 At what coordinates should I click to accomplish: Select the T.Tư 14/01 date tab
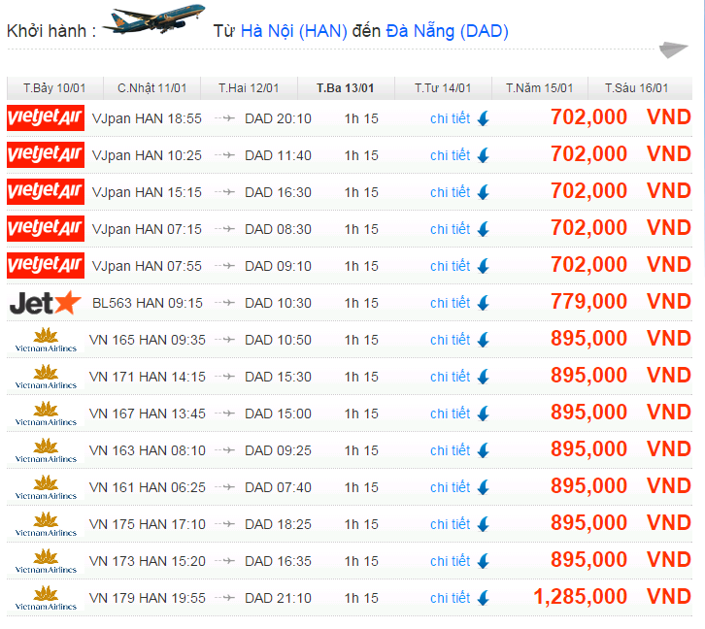[443, 88]
